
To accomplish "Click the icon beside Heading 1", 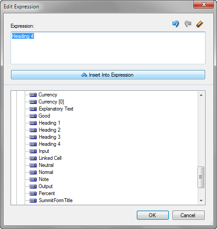I will click(33, 123).
